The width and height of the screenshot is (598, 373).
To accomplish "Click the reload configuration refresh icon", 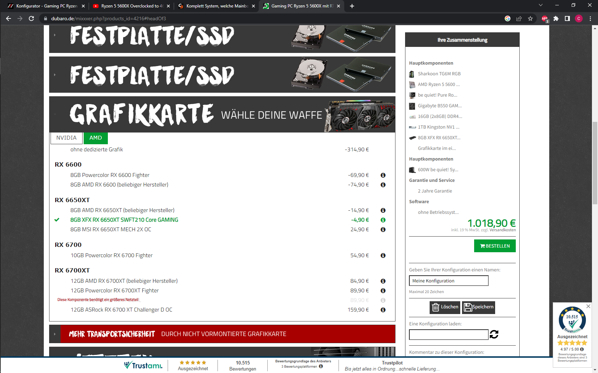I will [x=494, y=334].
